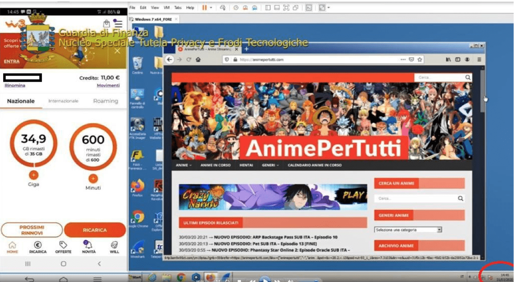Click the Firefox forward arrow button
514x282 pixels.
179,59
